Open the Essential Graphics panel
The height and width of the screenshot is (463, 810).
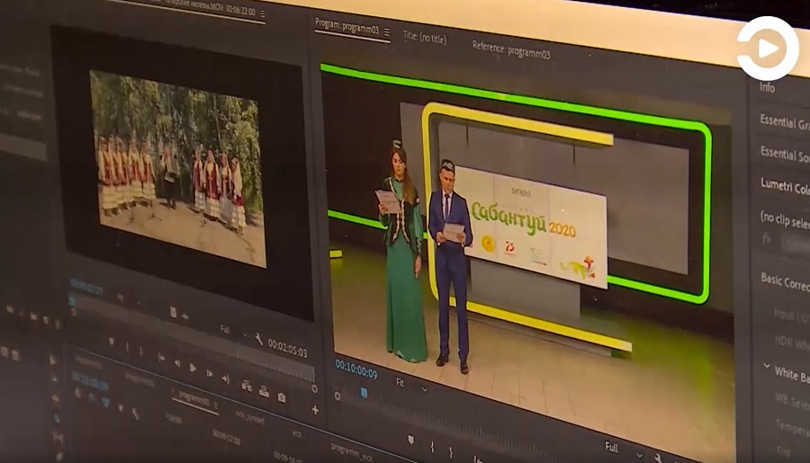coord(784,123)
